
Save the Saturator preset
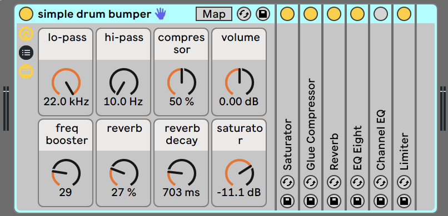coord(287,201)
